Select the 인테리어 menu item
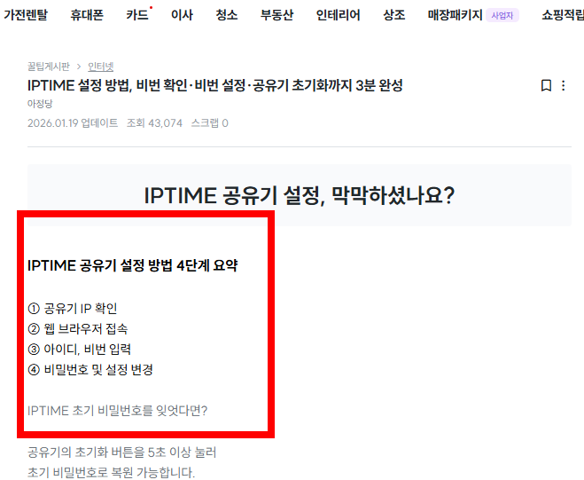Screen dimensions: 584x480 click(x=339, y=14)
